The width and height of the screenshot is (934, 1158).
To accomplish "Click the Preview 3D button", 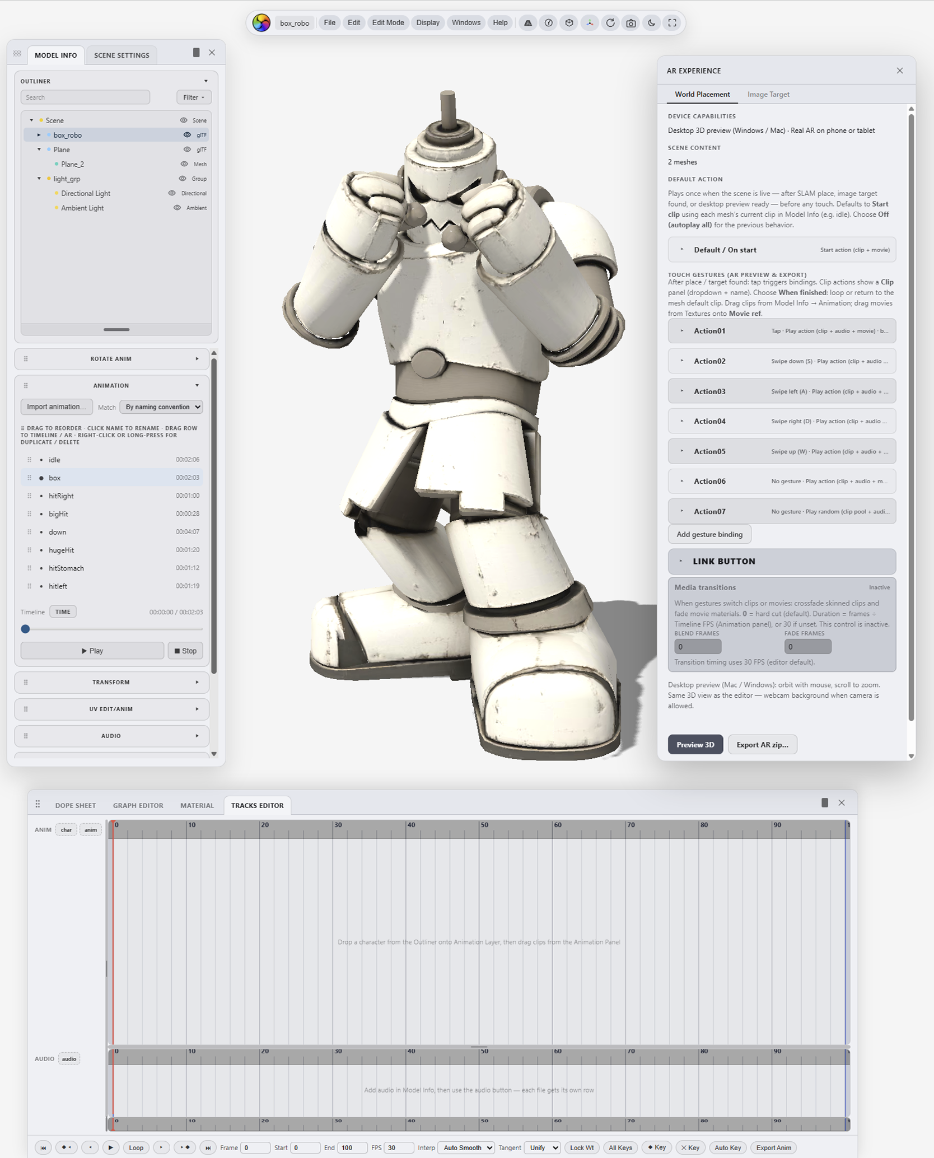I will click(695, 745).
